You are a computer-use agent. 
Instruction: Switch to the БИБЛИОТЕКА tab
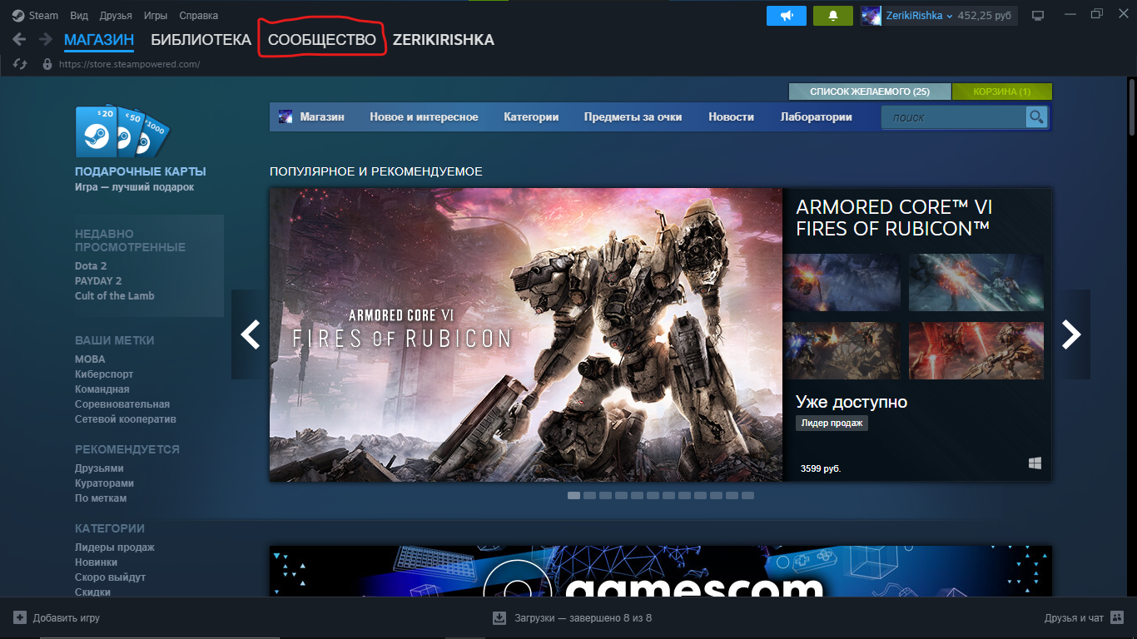[201, 40]
